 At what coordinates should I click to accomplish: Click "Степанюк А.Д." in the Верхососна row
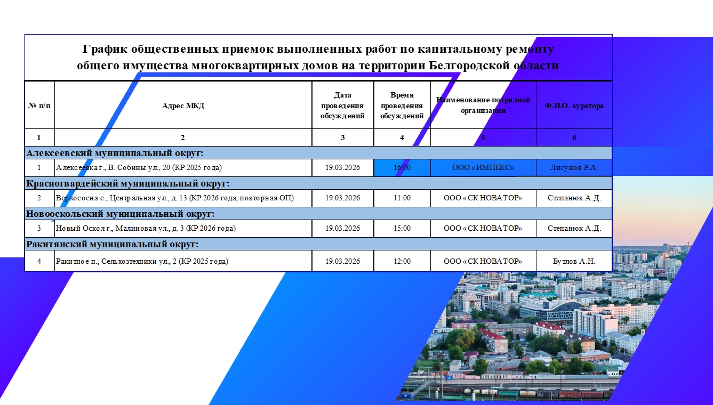click(x=574, y=198)
